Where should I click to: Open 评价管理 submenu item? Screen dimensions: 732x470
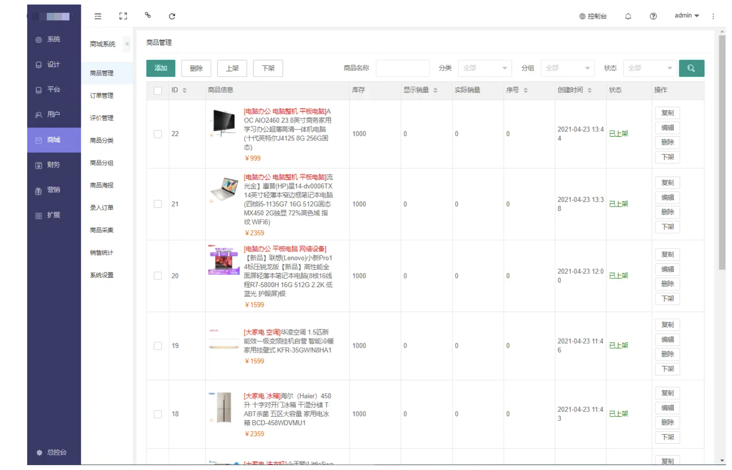[107, 118]
